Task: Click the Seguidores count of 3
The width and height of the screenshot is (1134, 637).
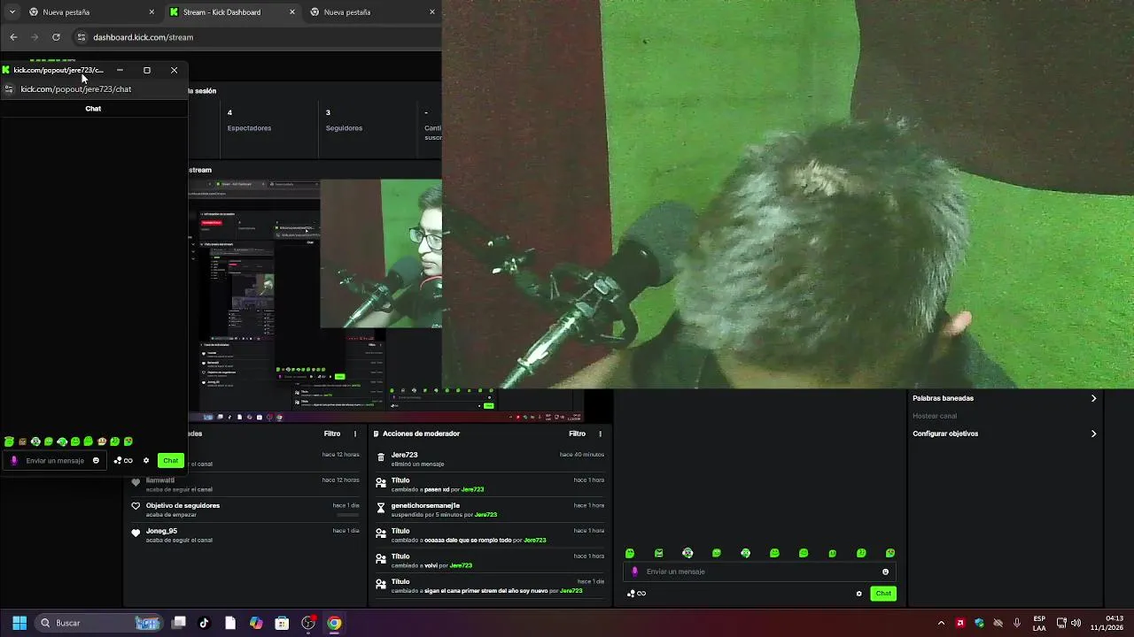Action: (x=328, y=112)
